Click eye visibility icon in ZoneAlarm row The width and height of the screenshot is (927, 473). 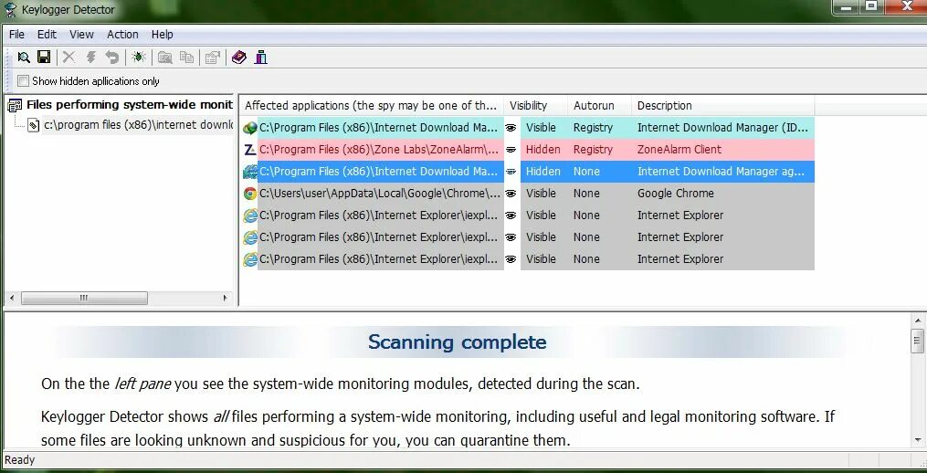coord(511,150)
